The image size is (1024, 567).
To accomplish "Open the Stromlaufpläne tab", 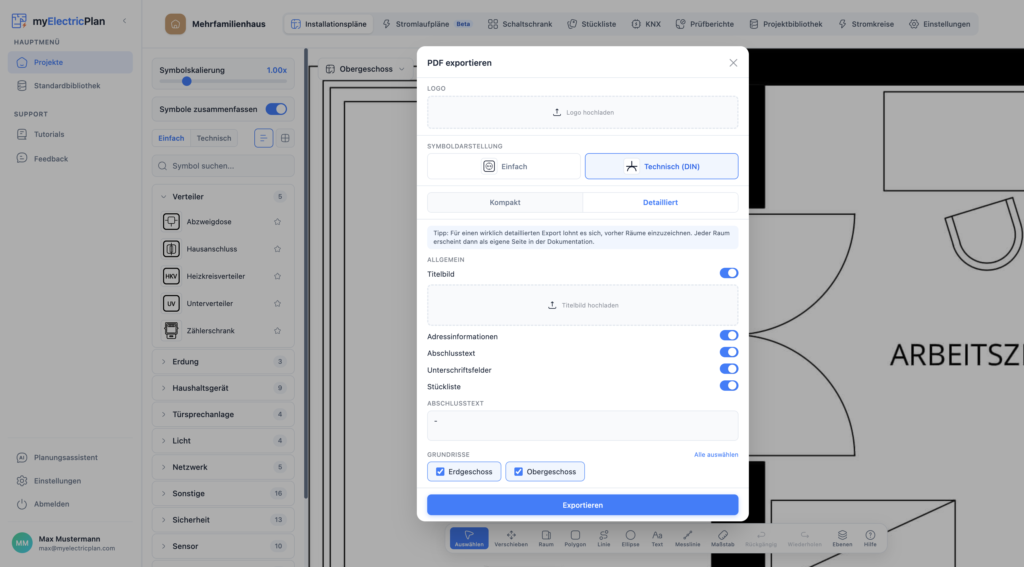I will 427,24.
